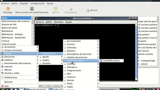Open Editar menu in the terminal window

(49, 22)
